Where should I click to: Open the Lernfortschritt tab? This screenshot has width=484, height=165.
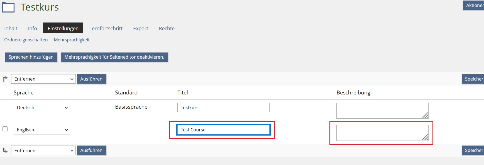point(106,28)
